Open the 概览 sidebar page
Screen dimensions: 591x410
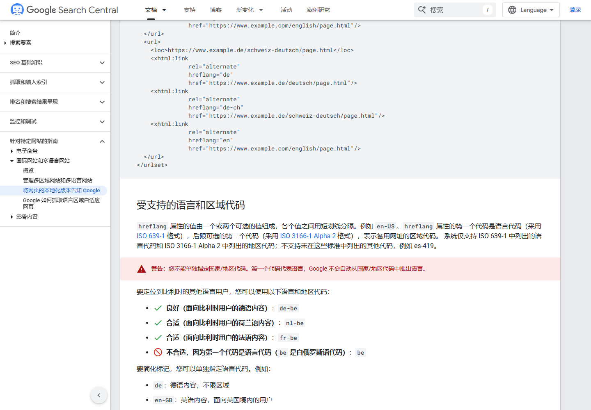pyautogui.click(x=28, y=171)
